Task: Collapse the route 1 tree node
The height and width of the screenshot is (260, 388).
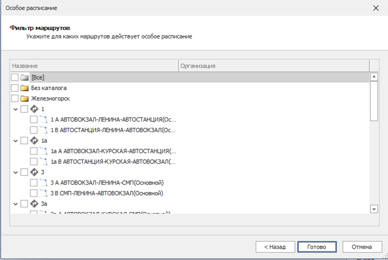Action: pos(15,109)
